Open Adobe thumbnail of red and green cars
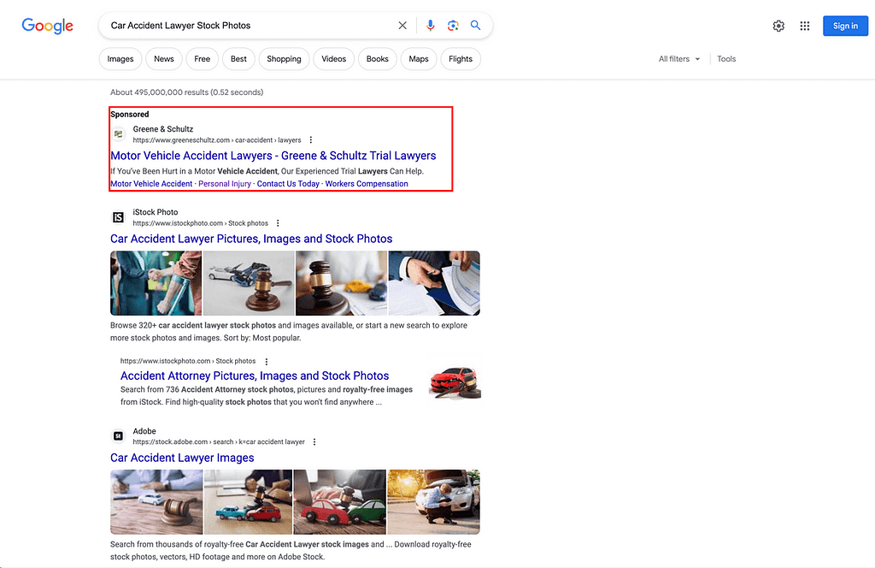The height and width of the screenshot is (568, 875). [x=340, y=502]
